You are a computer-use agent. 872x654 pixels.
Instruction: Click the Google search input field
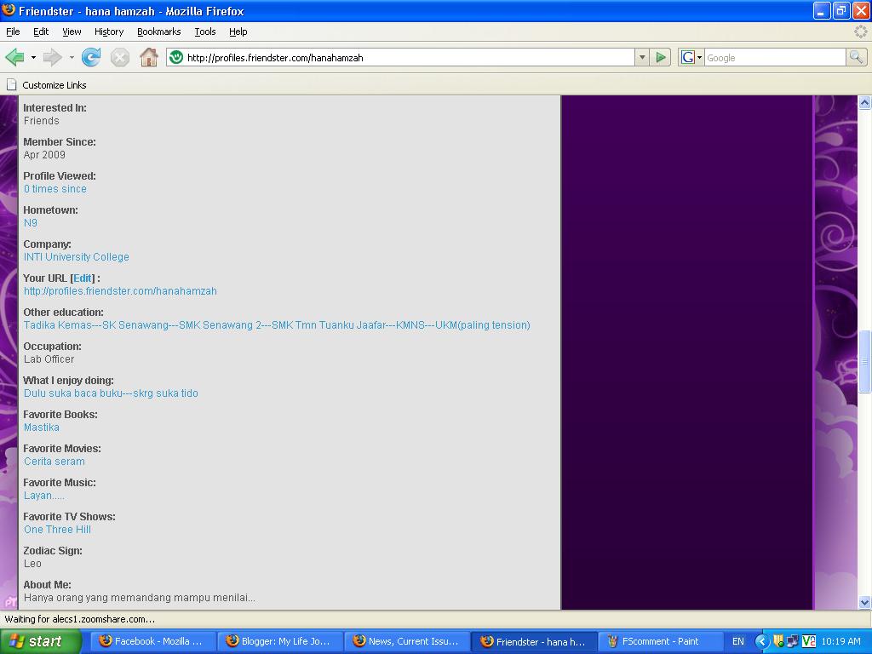click(x=775, y=57)
